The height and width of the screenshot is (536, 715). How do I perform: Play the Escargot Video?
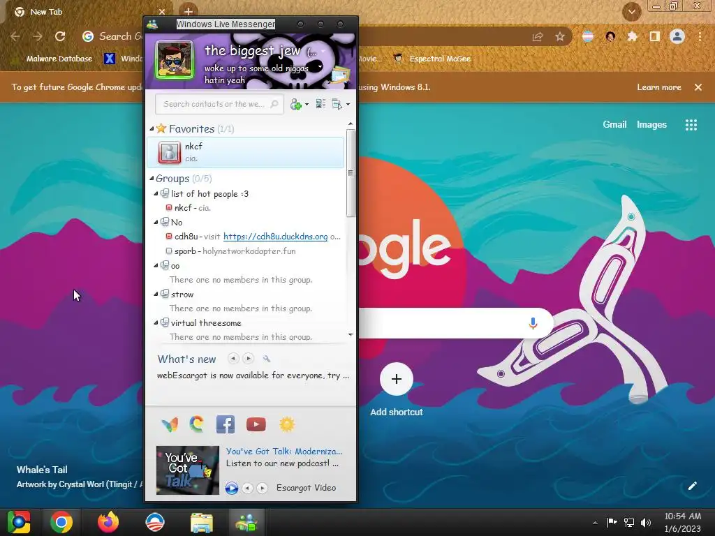232,488
